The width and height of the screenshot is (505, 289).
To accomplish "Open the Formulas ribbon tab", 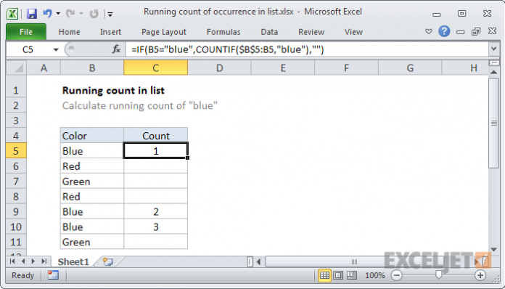I will tap(223, 32).
